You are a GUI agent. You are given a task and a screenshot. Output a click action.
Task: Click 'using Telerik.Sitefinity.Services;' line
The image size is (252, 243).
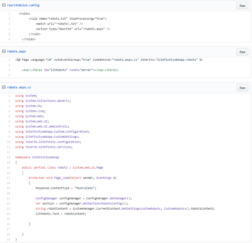tap(44, 147)
